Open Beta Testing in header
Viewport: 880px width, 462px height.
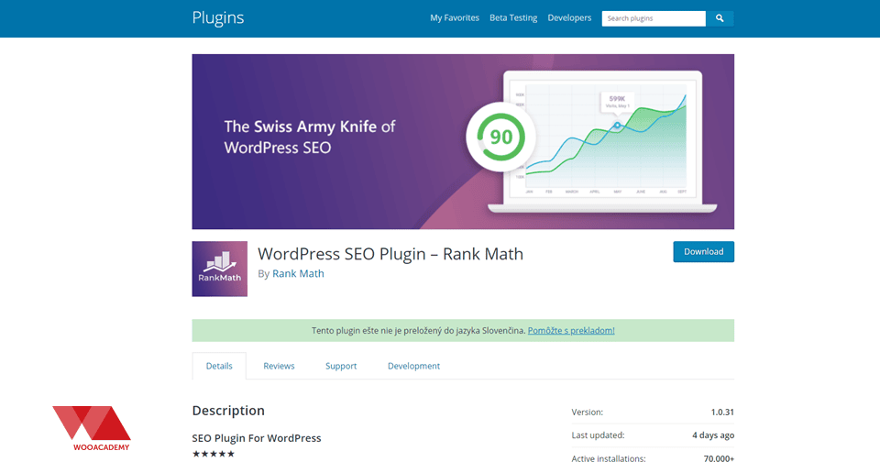pos(513,18)
